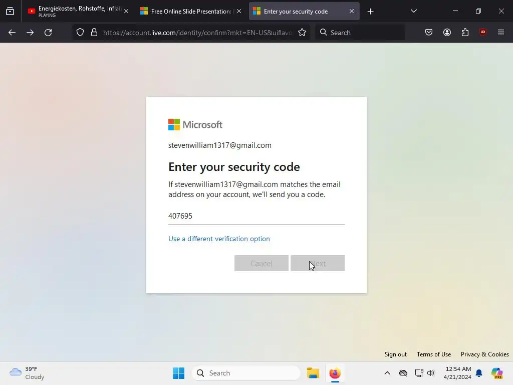Reload the current page

(x=48, y=33)
